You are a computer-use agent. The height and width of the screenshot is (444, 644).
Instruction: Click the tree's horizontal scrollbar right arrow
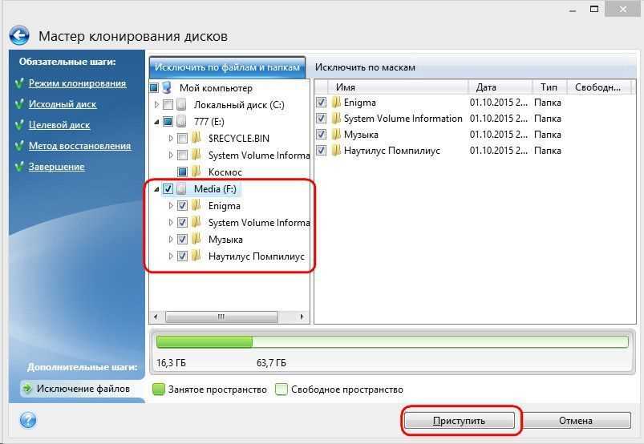(302, 317)
